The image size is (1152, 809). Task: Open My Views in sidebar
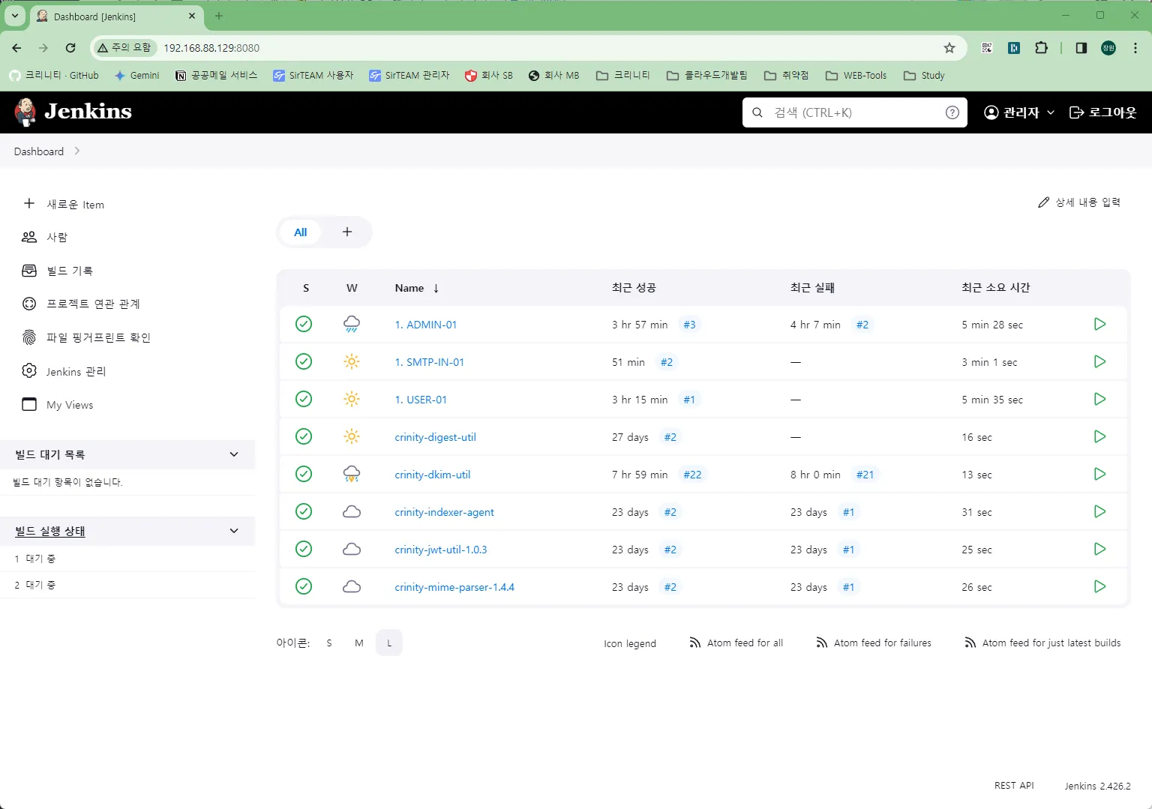pyautogui.click(x=58, y=405)
